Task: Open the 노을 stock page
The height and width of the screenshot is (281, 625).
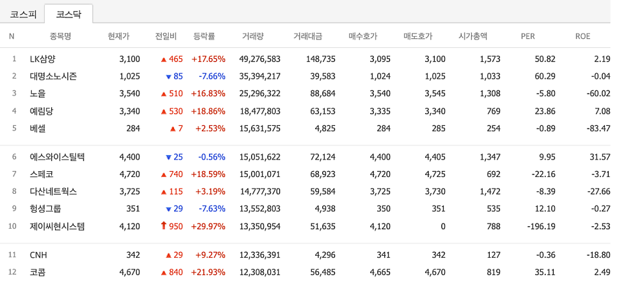Action: point(38,94)
